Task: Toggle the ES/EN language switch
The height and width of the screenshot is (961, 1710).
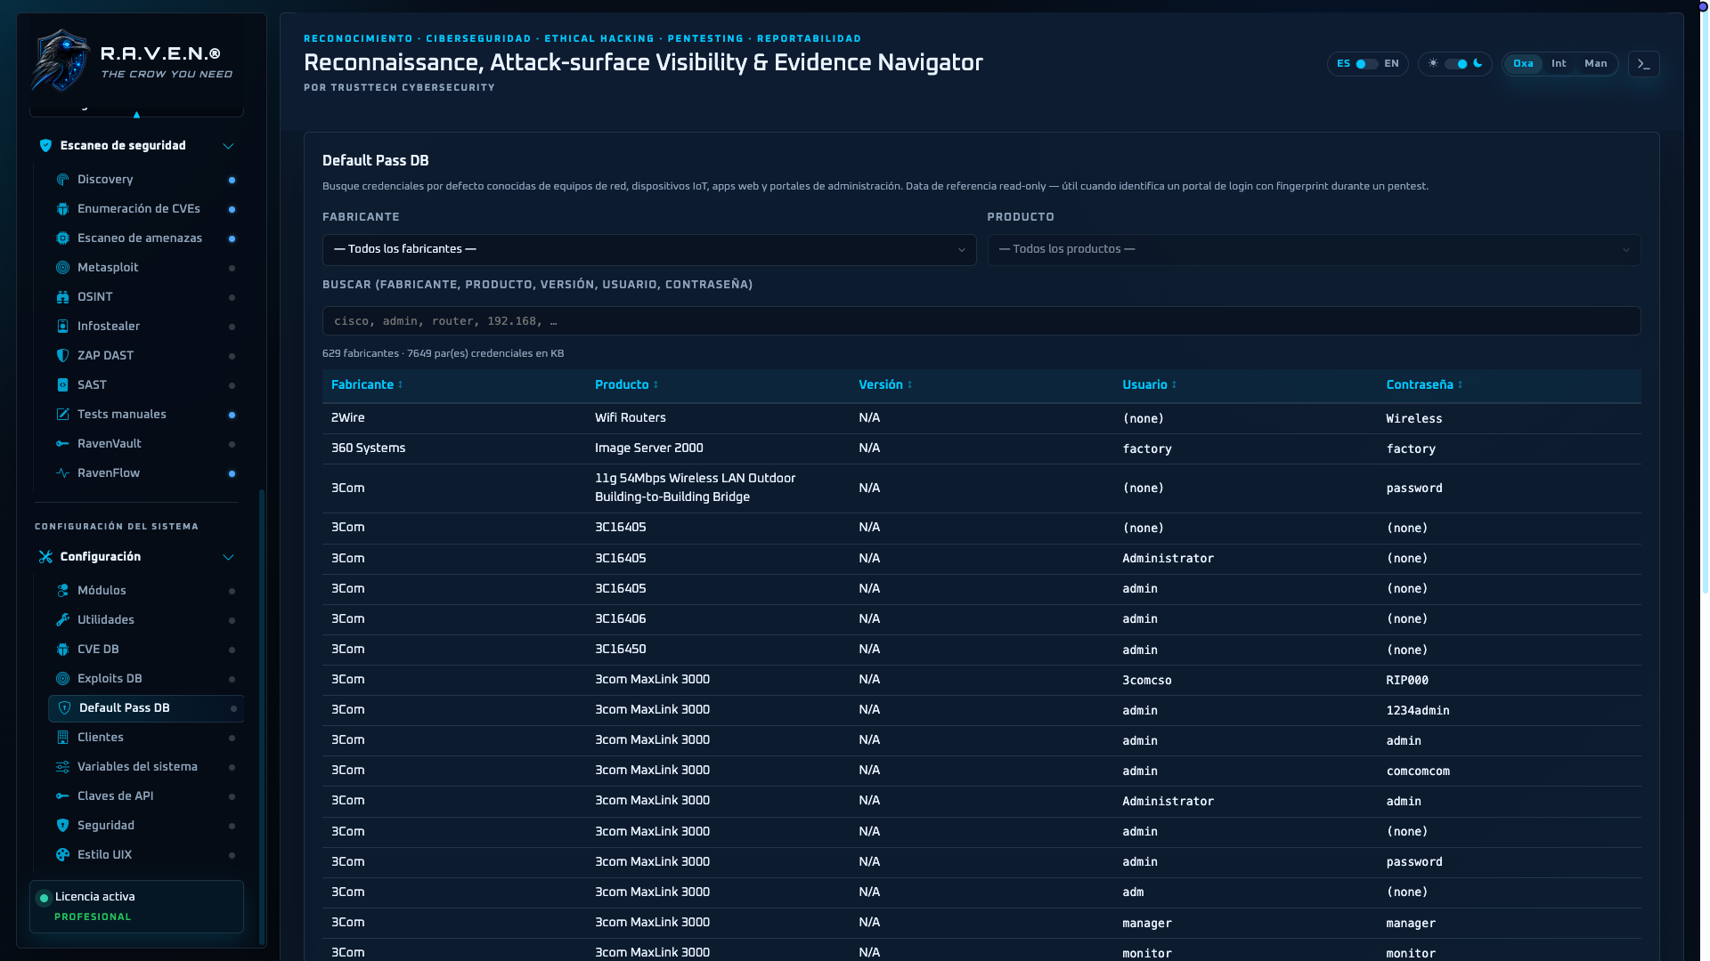Action: (x=1367, y=64)
